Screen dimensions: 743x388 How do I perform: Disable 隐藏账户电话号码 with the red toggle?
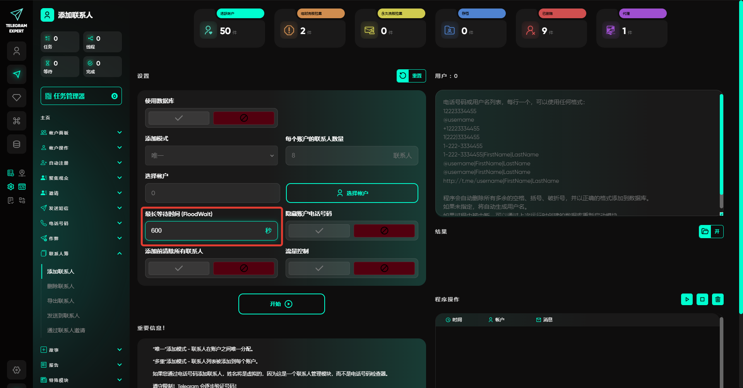click(384, 231)
